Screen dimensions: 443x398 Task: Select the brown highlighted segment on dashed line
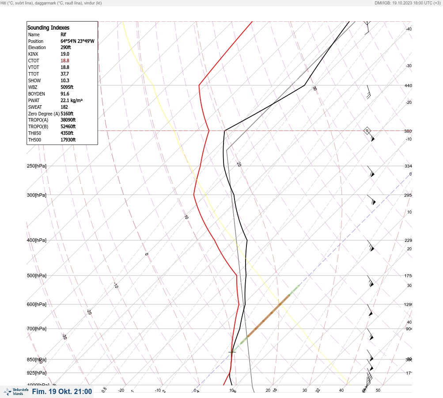click(269, 316)
